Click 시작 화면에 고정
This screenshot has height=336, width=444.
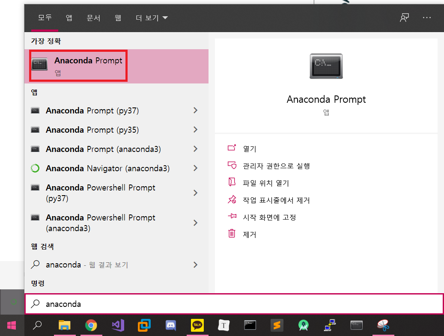click(269, 217)
